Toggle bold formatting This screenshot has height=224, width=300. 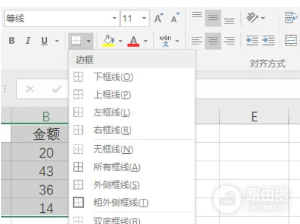pyautogui.click(x=12, y=41)
